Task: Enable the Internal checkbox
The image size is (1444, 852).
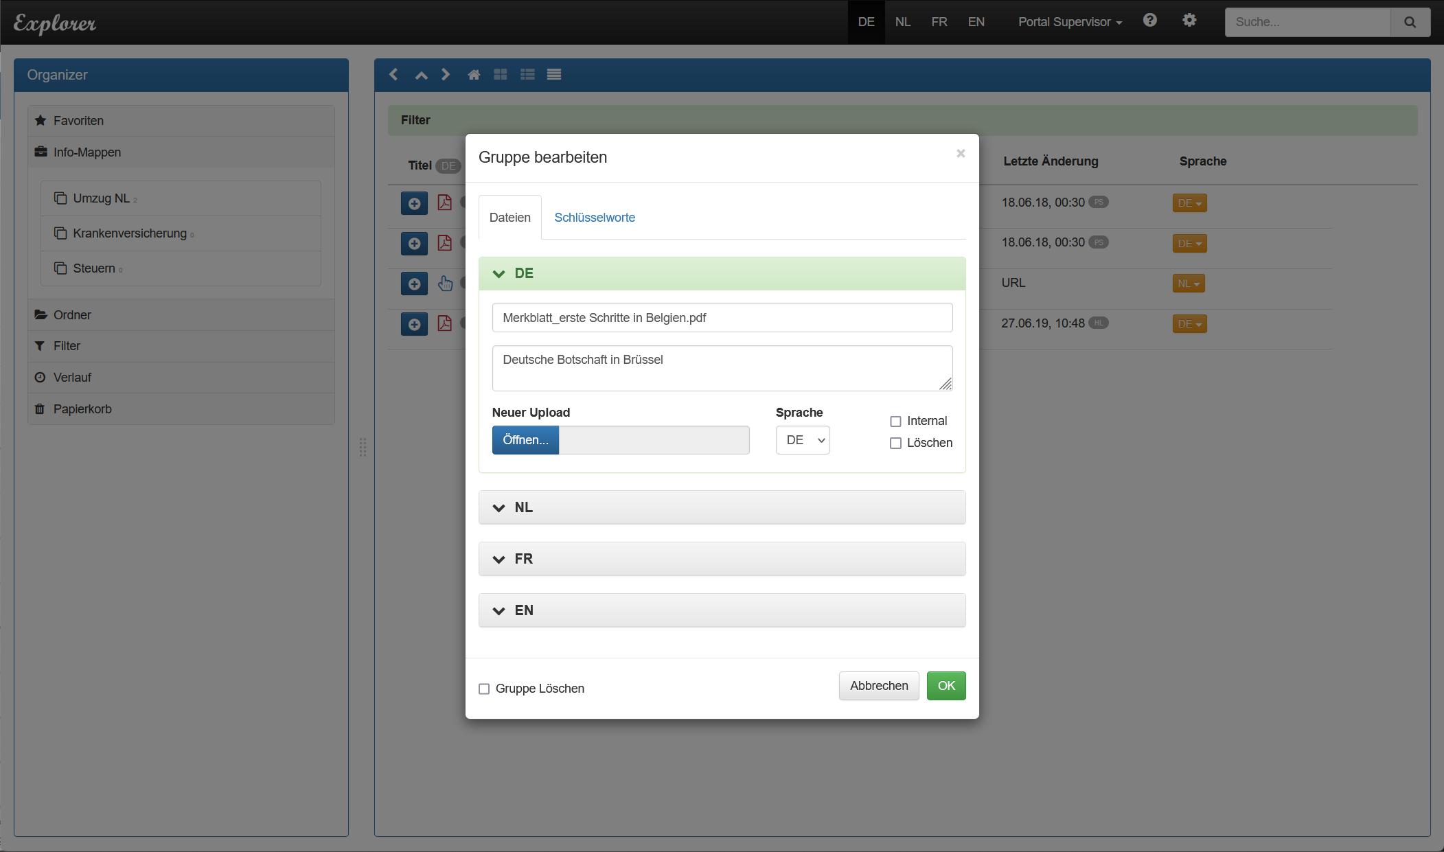Action: [x=895, y=422]
